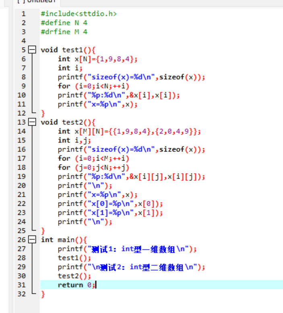
Task: Collapse the test2 function fold marker
Action: click(x=32, y=122)
